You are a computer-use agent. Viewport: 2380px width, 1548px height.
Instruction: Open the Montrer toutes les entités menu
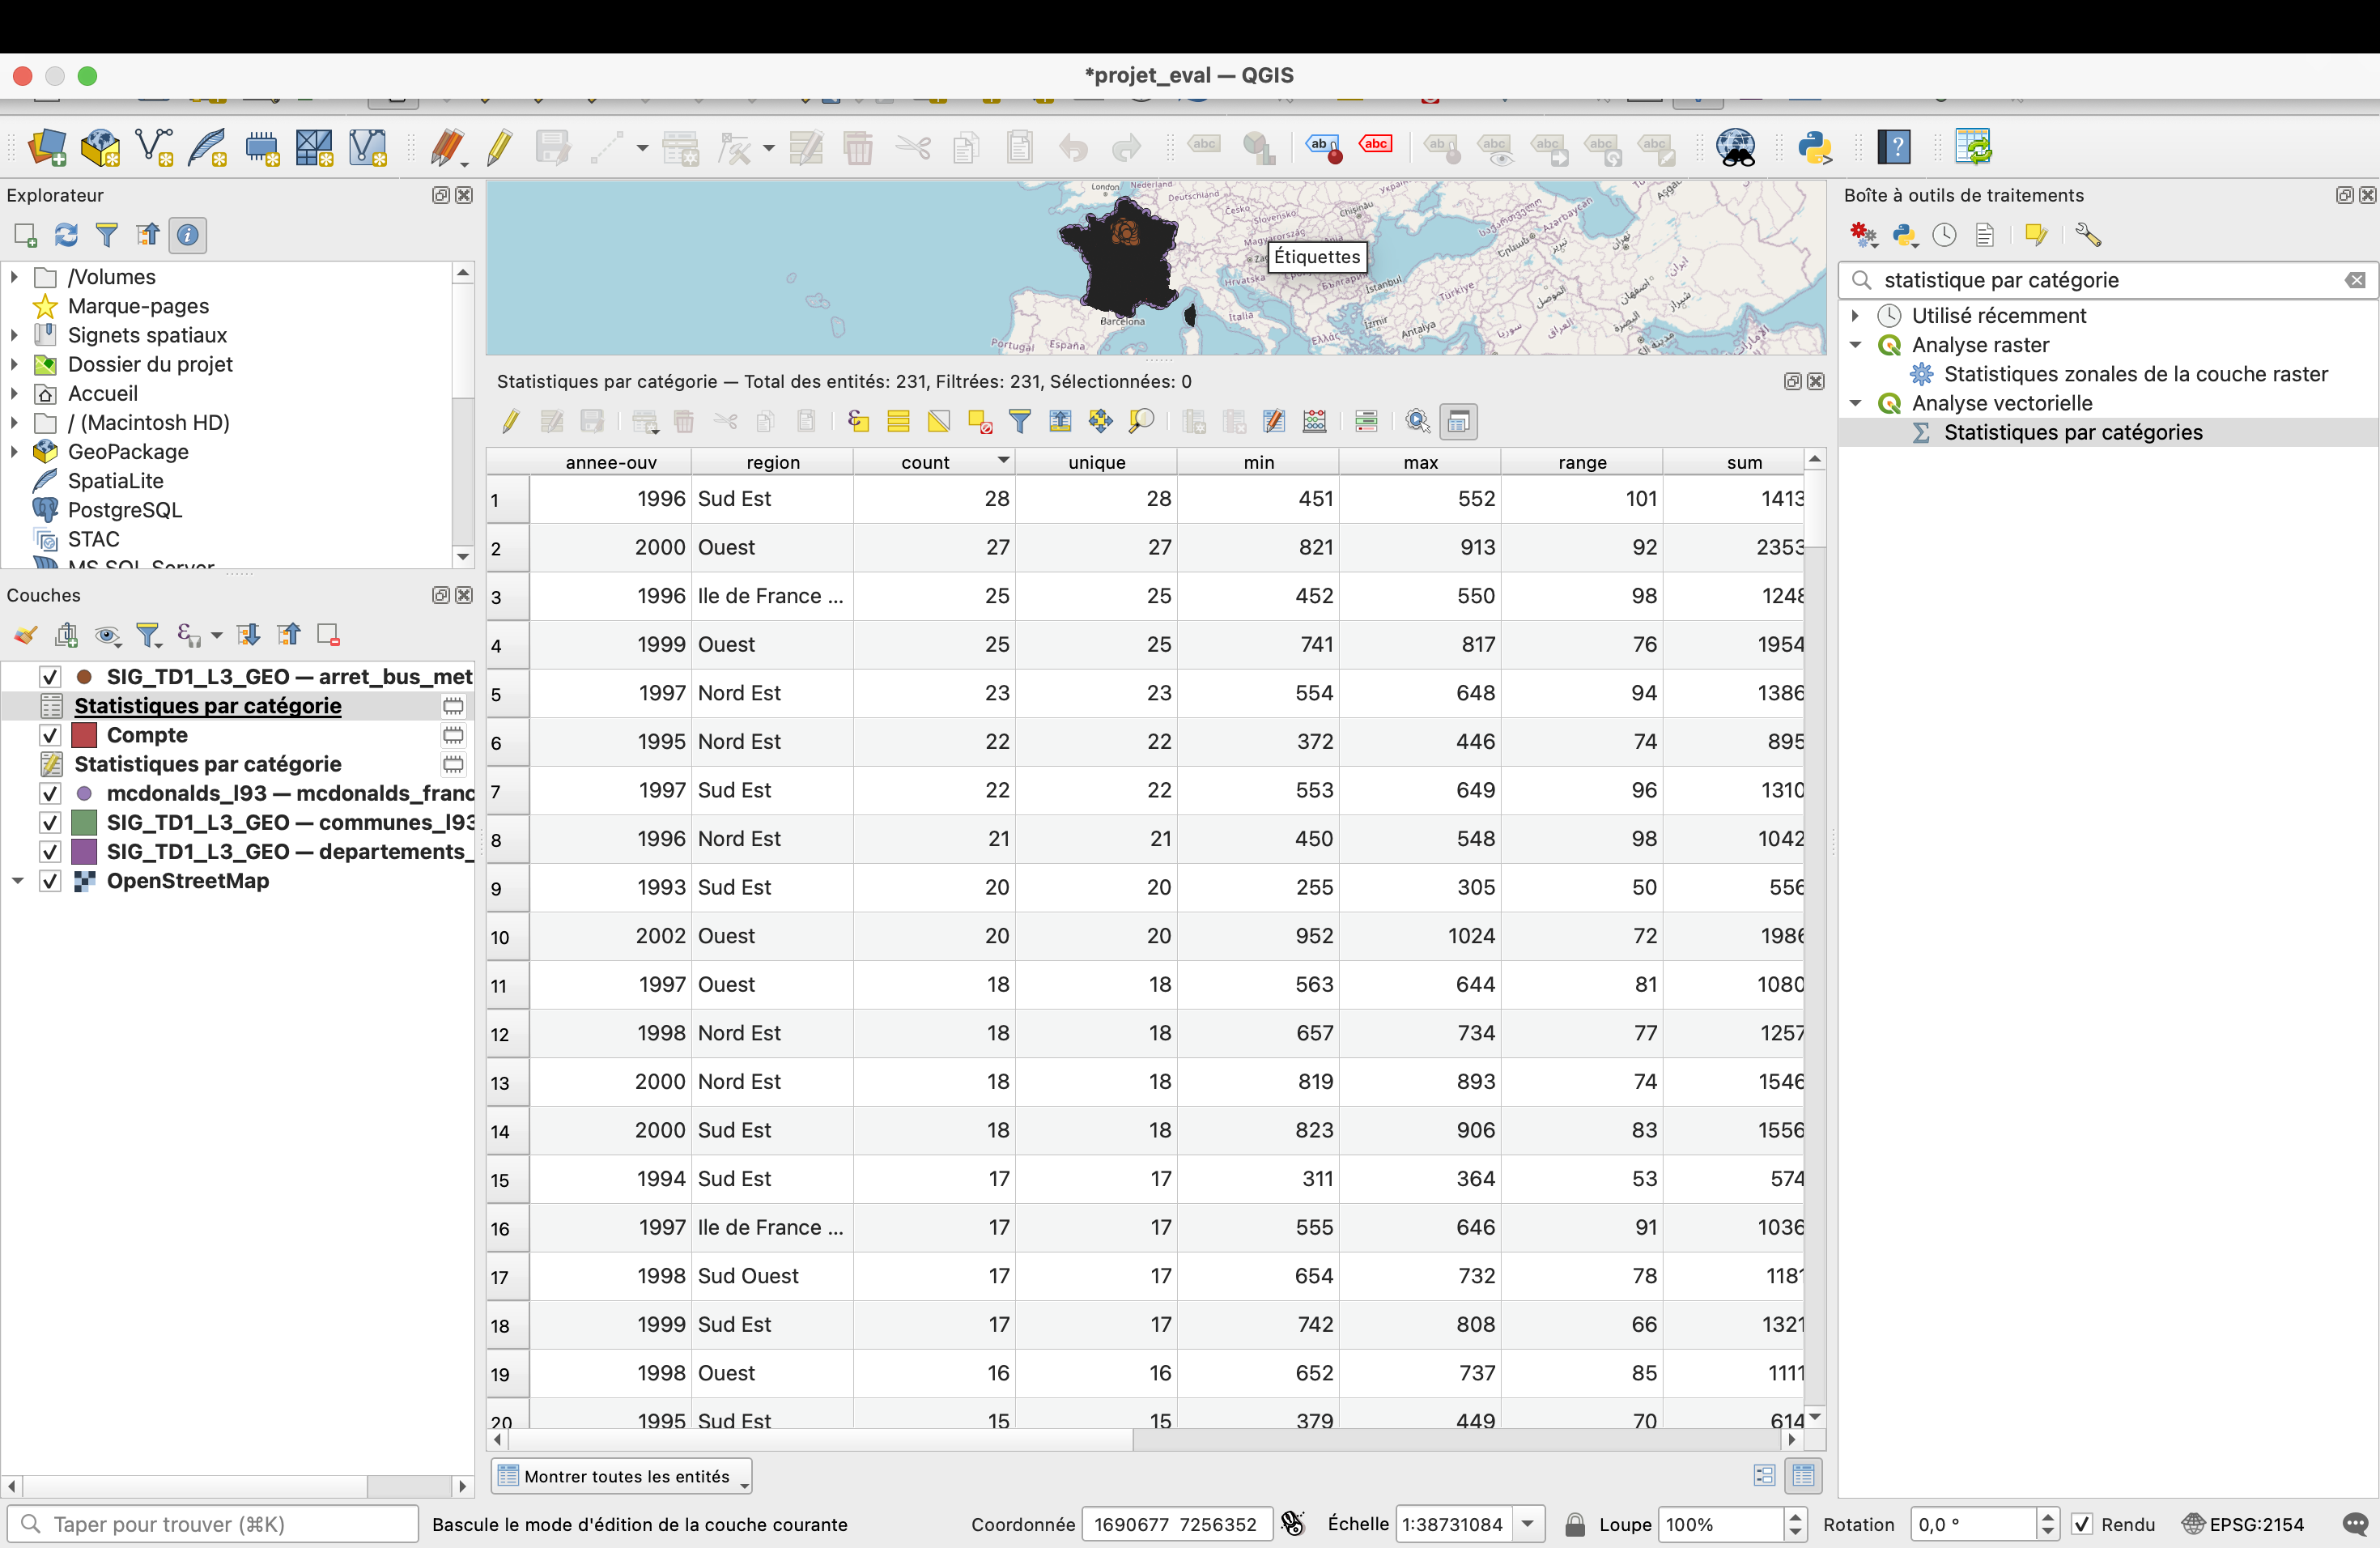621,1476
